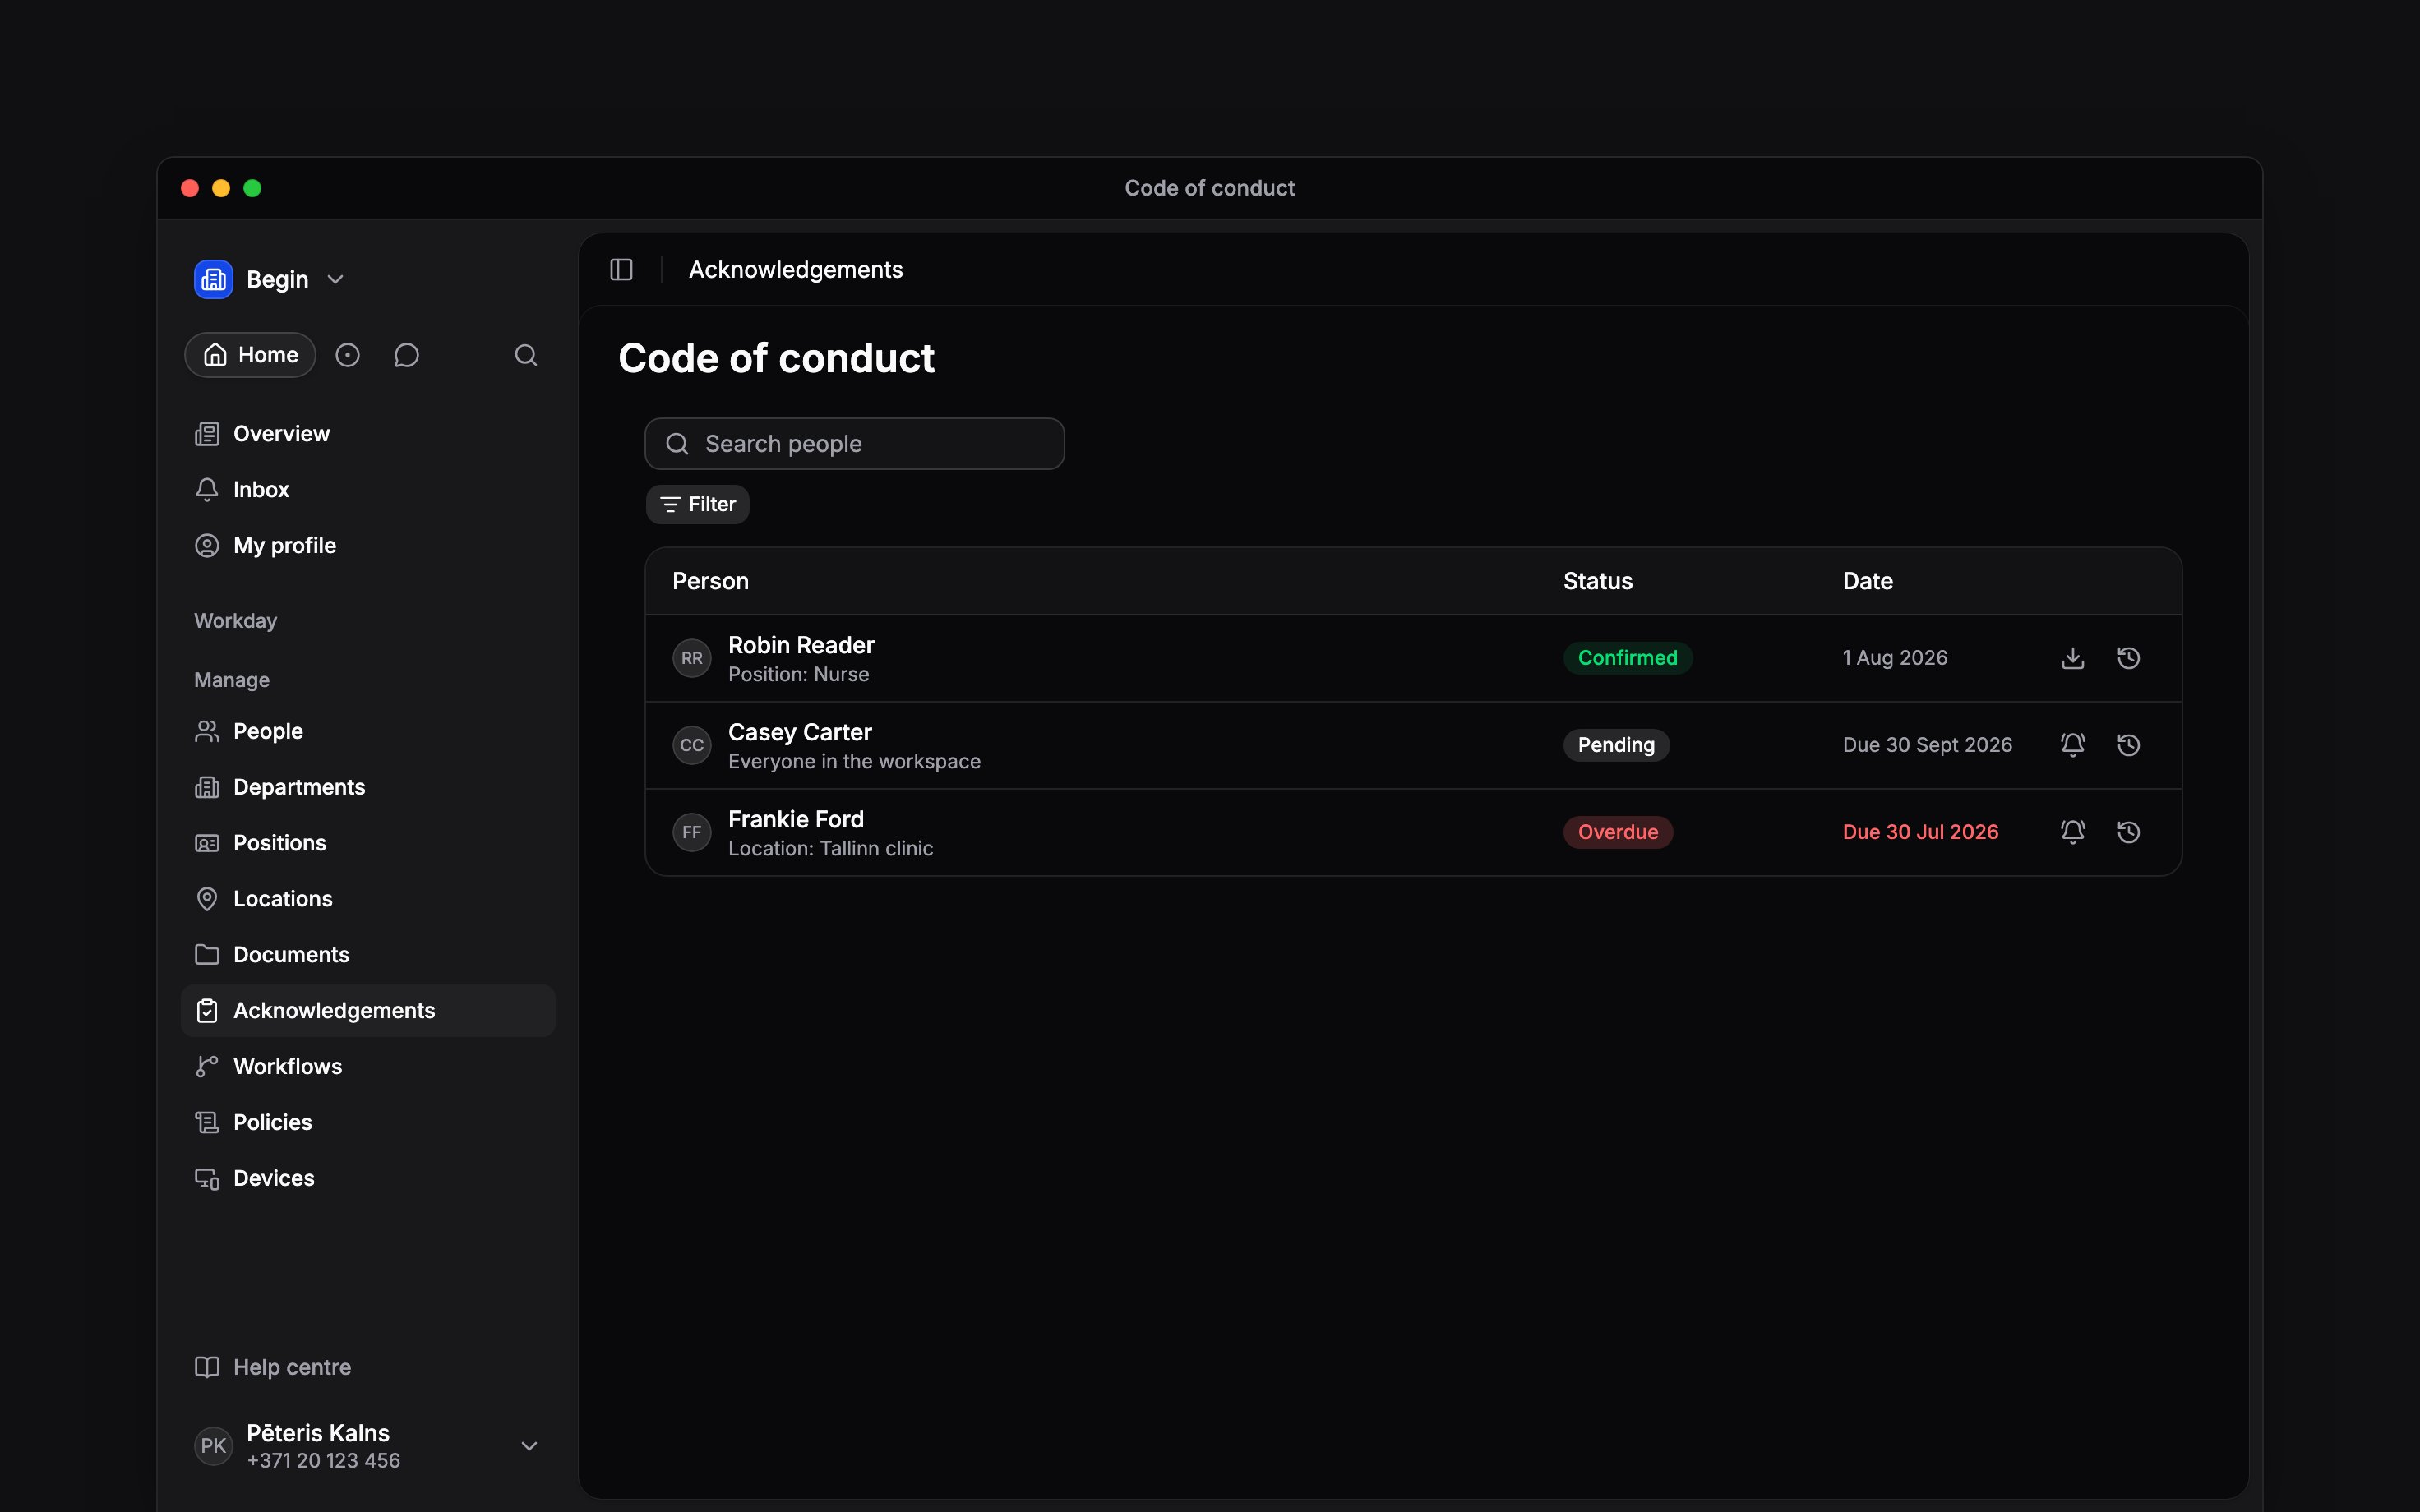Screen dimensions: 2420x1512
Task: Toggle the sidebar panel icon
Action: point(621,269)
